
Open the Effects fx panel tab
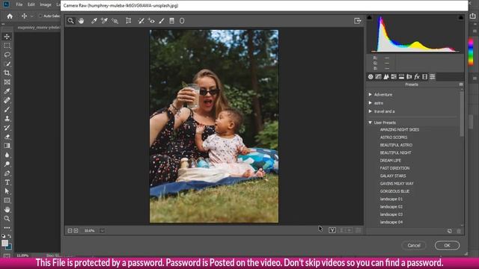pos(417,77)
